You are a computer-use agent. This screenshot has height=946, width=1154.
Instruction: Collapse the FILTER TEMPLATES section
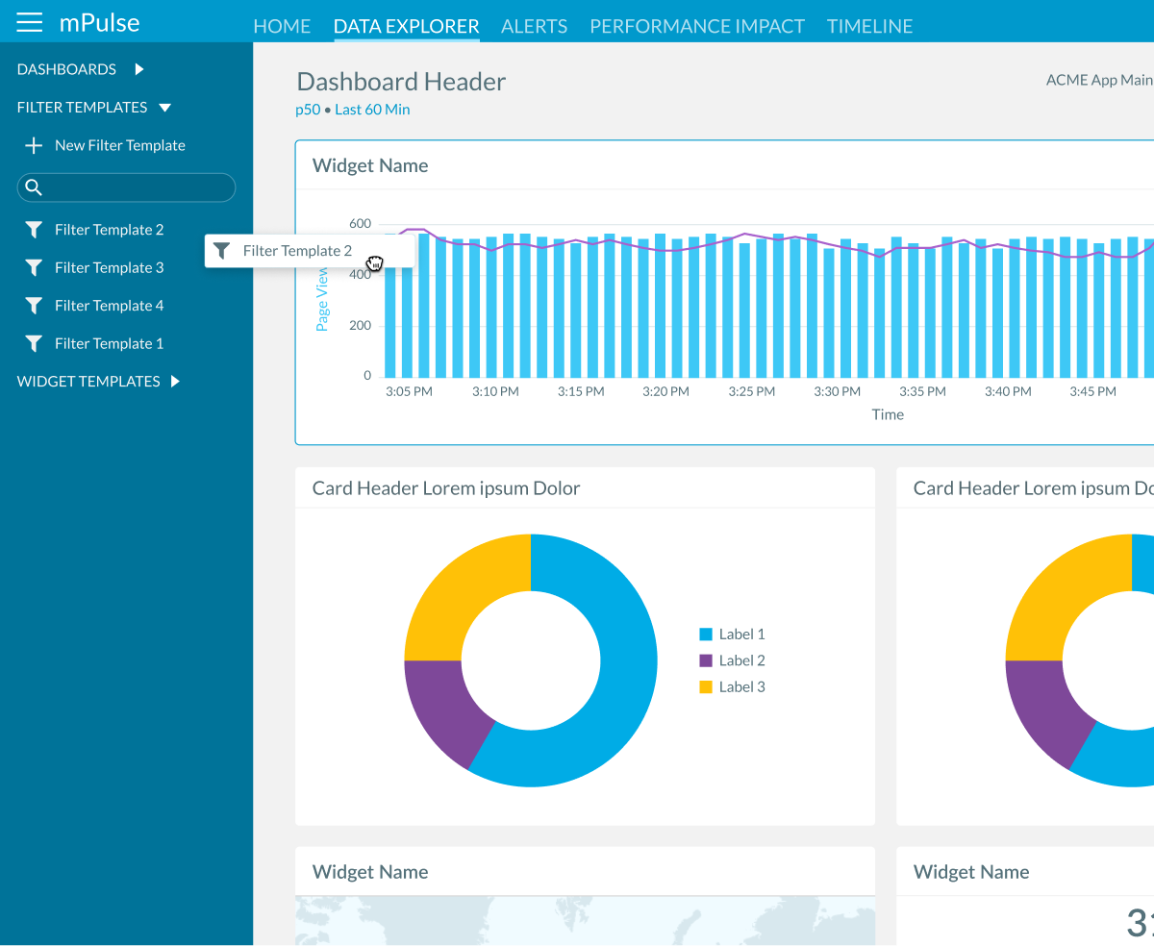pos(81,107)
